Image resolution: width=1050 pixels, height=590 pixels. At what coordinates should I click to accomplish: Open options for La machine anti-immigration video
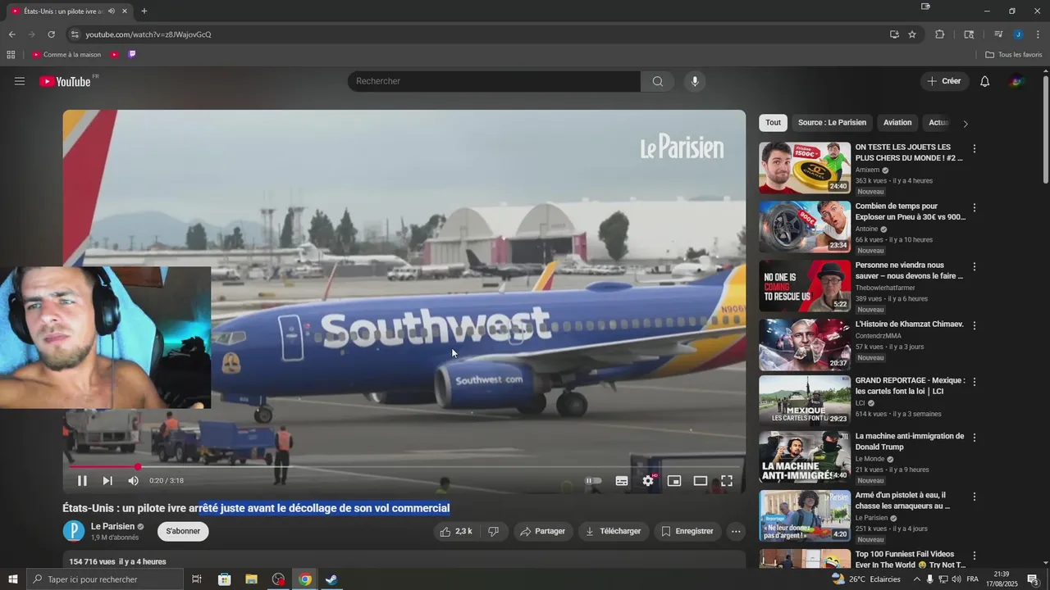click(x=975, y=438)
